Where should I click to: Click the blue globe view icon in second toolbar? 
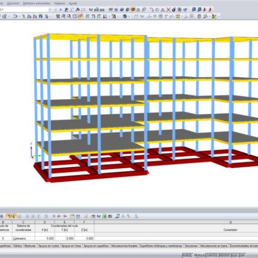pyautogui.click(x=125, y=17)
